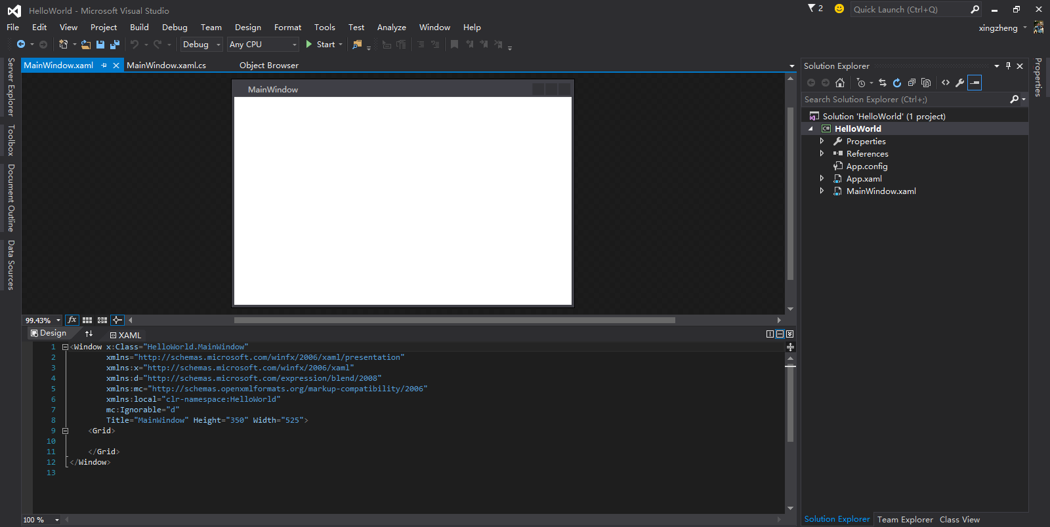
Task: Click the Start debugging button
Action: click(x=320, y=45)
